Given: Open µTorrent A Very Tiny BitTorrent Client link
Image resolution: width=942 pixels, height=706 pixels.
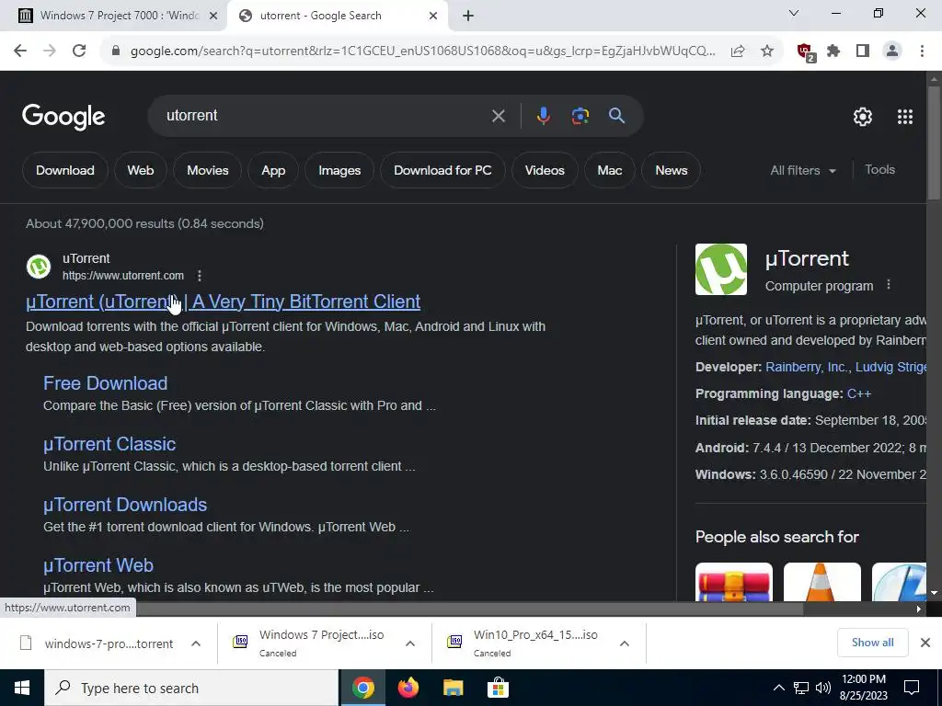Looking at the screenshot, I should click(223, 302).
